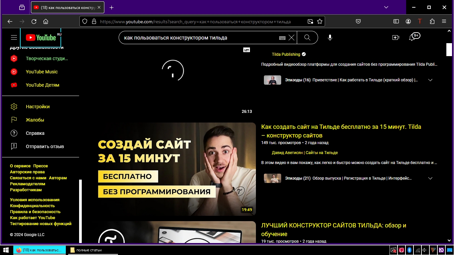Open ЛУЧШИЙ КОНСТРУКТОР САЙТОВ ТИЛЬДА video
Image resolution: width=454 pixels, height=255 pixels.
334,229
